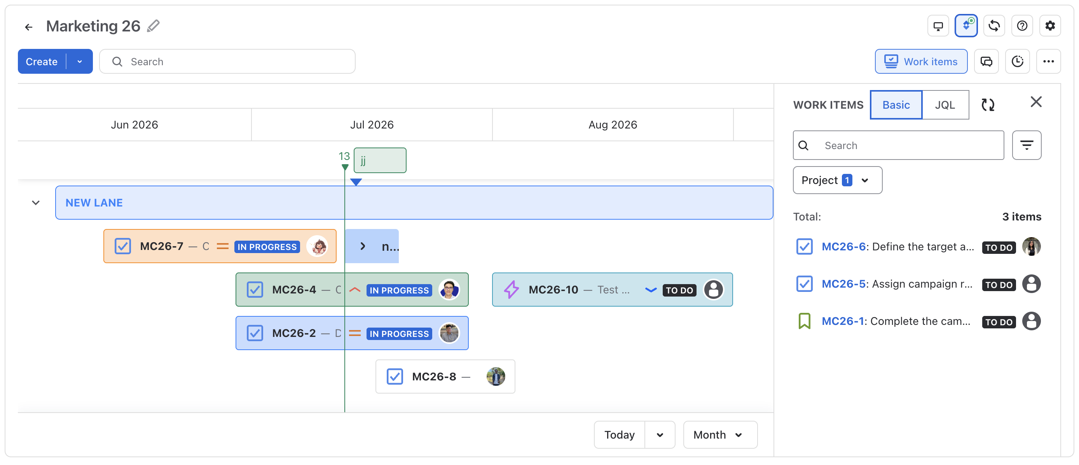Screen dimensions: 1079x465
Task: Edit board name with pencil icon
Action: point(153,26)
